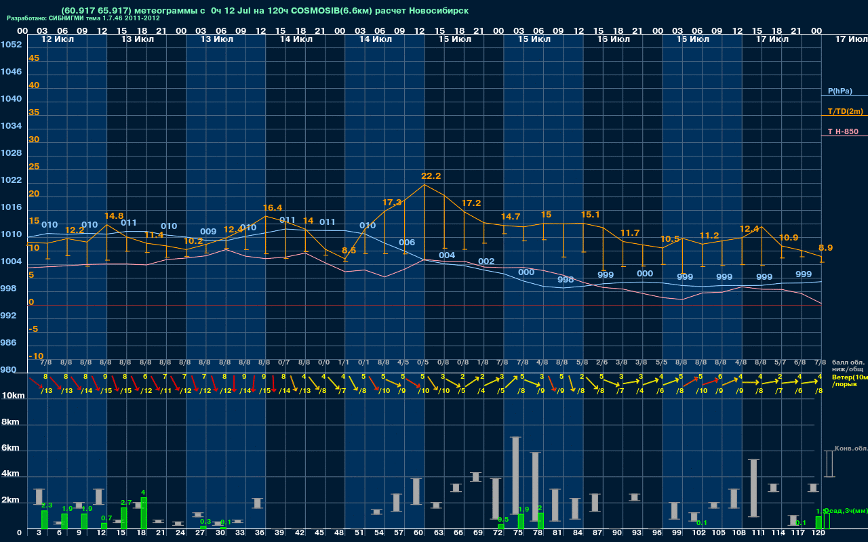Select the 17.3 temperature label
The image size is (868, 542).
point(392,203)
